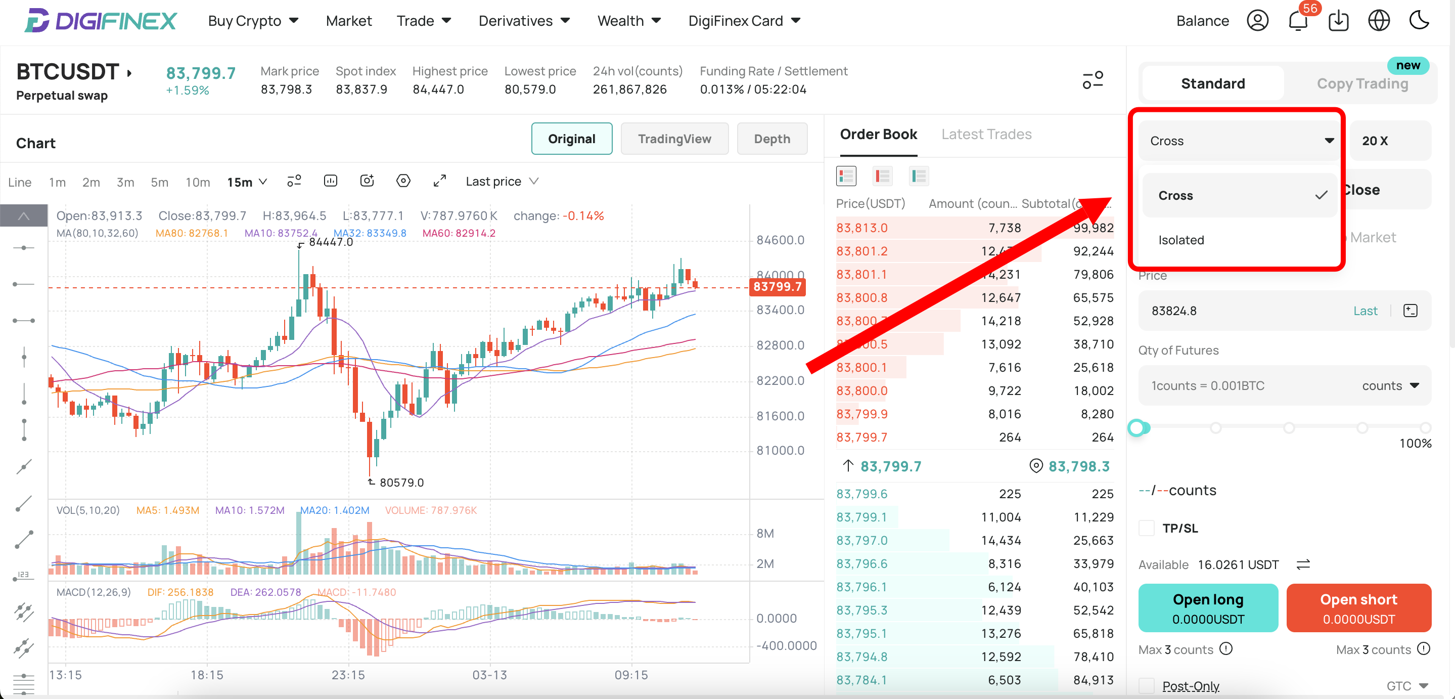Select the Original chart button
The image size is (1455, 699).
[572, 139]
